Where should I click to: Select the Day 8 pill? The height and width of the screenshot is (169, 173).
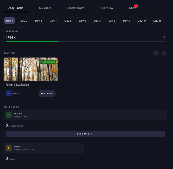[x=112, y=21]
